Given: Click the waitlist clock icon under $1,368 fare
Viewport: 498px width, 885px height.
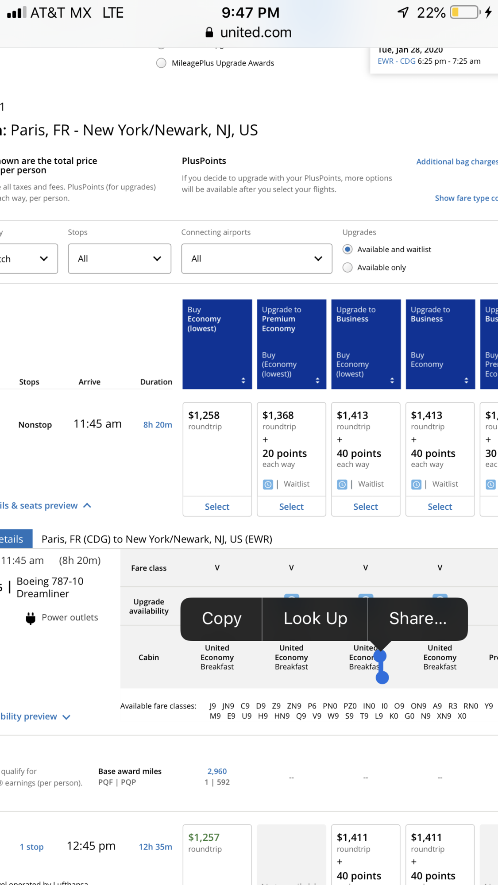Looking at the screenshot, I should [268, 485].
